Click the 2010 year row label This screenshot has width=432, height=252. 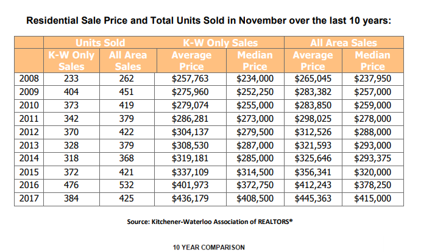click(29, 105)
